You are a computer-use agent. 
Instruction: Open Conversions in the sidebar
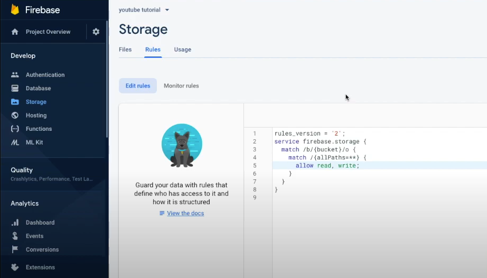[x=42, y=250]
